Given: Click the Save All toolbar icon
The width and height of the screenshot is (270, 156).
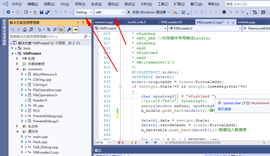Looking at the screenshot, I should (48, 12).
